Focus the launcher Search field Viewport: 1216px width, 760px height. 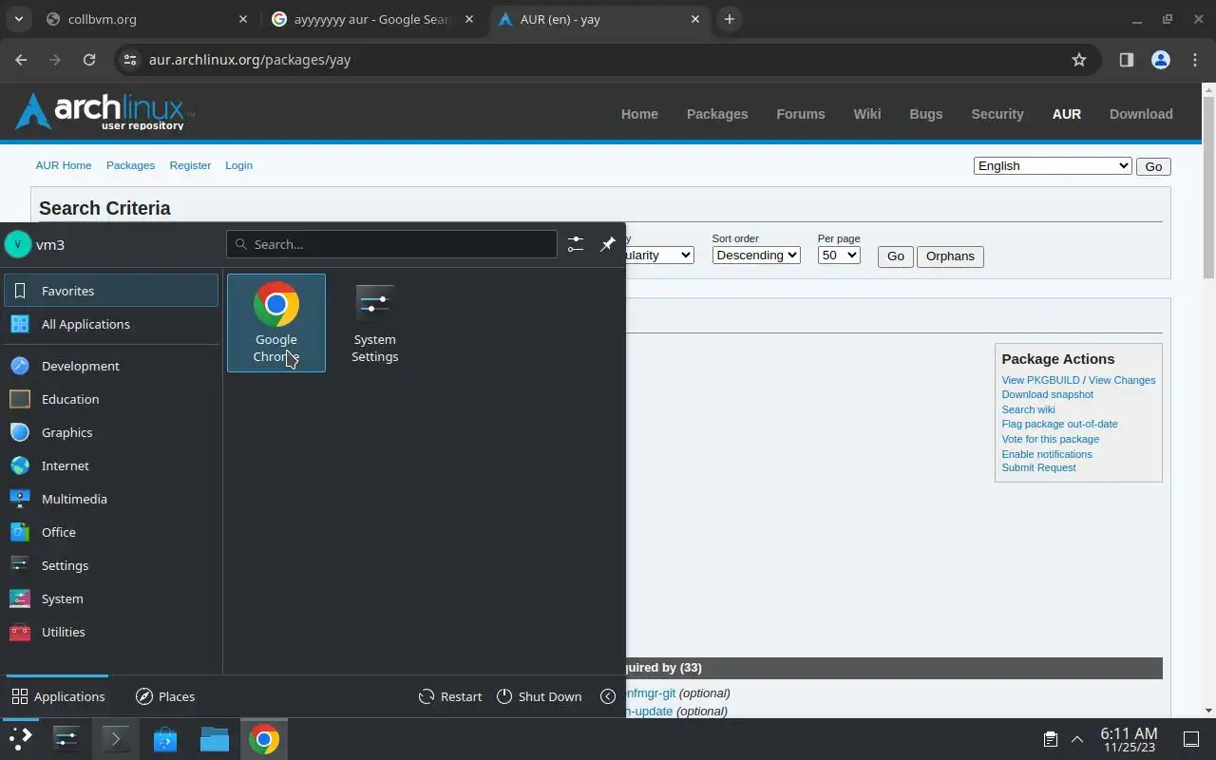point(391,244)
